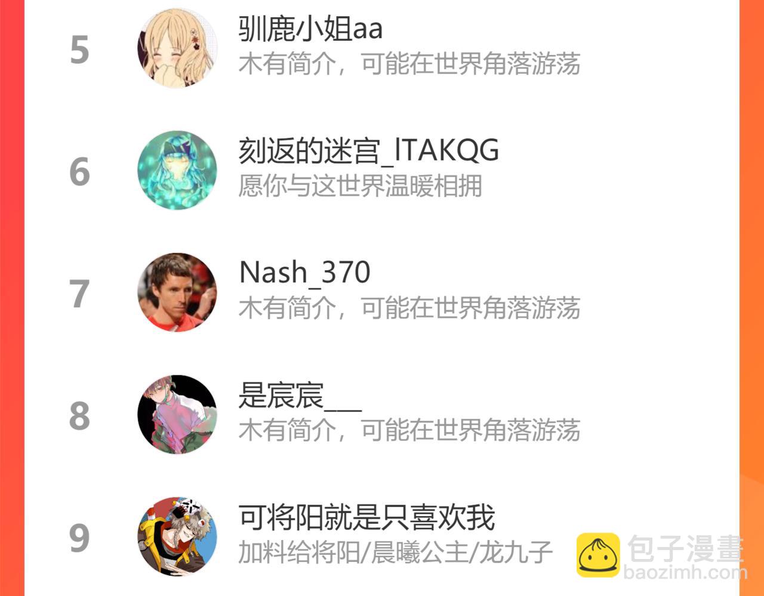Screen dimensions: 764x596
Task: Open username 驯鹿小姐aa
Action: pyautogui.click(x=310, y=29)
